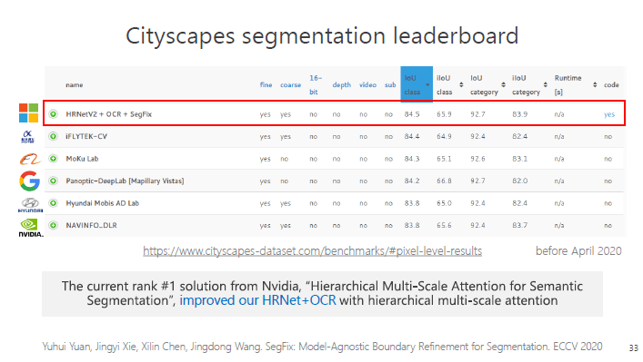Click the Microsoft logo beside HRNetV2 row
Viewport: 643px width, 362px height.
(x=29, y=113)
